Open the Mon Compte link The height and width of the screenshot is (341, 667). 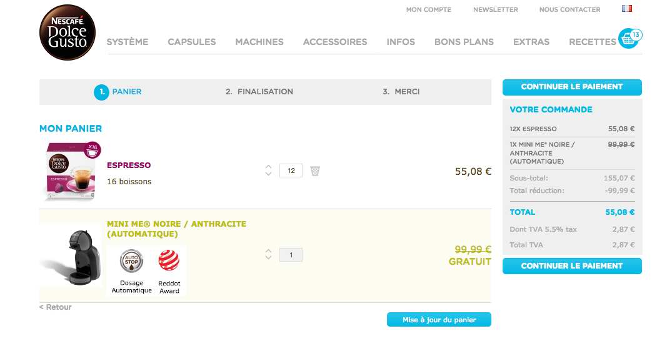[x=428, y=9]
